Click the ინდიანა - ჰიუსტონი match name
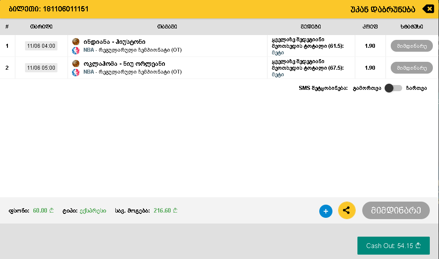This screenshot has width=439, height=259. 114,42
